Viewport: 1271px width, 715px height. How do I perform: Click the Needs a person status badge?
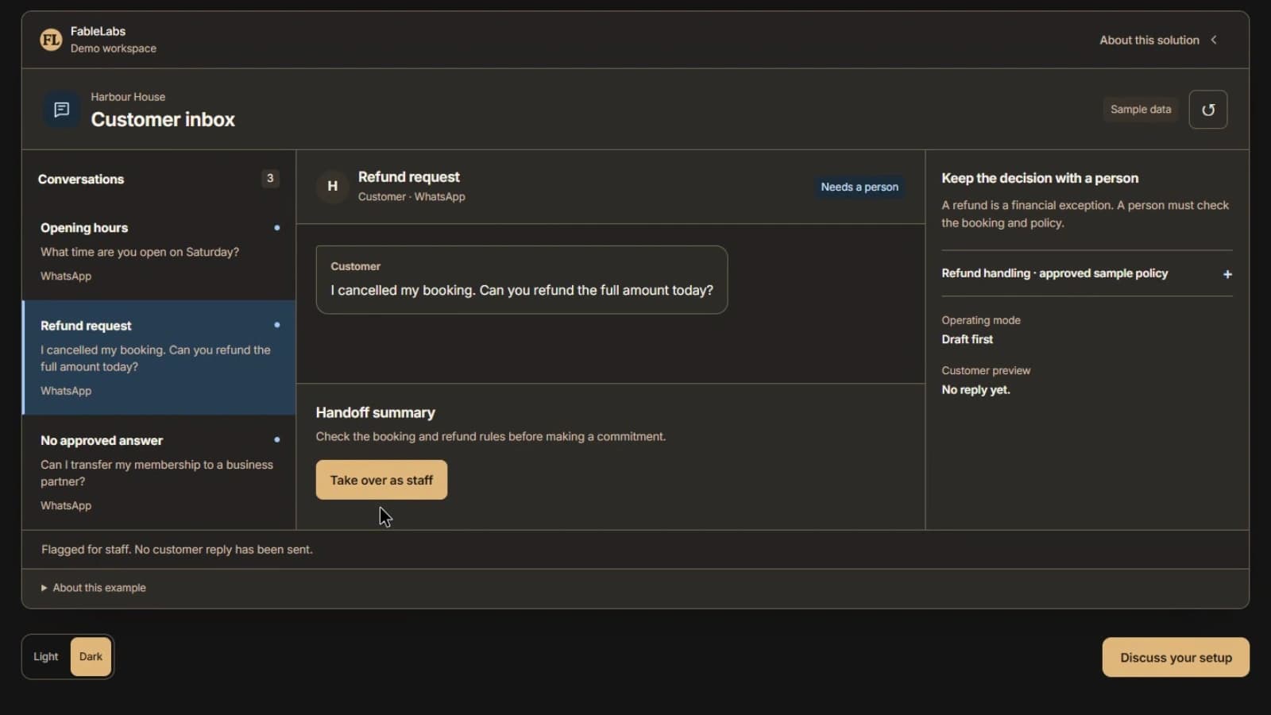click(860, 187)
